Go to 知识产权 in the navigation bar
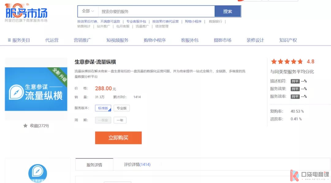Screen dimensions: 331x183 pyautogui.click(x=288, y=40)
